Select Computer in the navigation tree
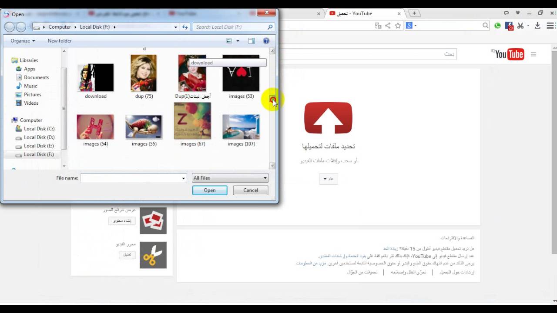Image resolution: width=557 pixels, height=313 pixels. [x=31, y=120]
